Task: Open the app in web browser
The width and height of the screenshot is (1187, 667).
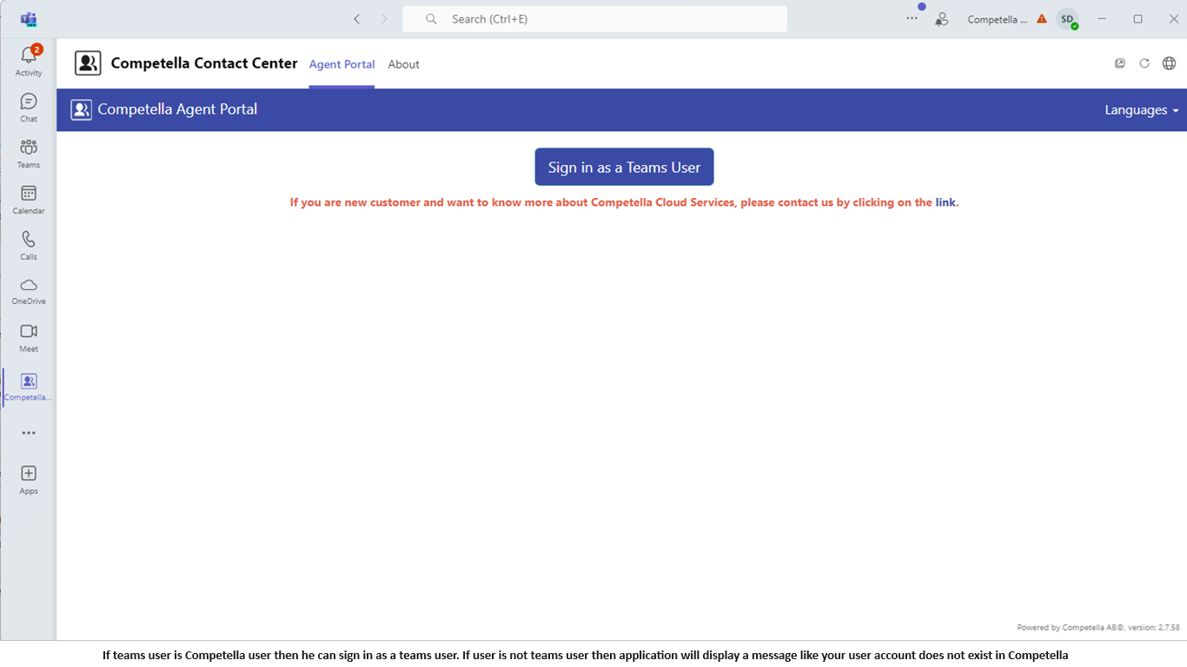Action: (x=1170, y=63)
